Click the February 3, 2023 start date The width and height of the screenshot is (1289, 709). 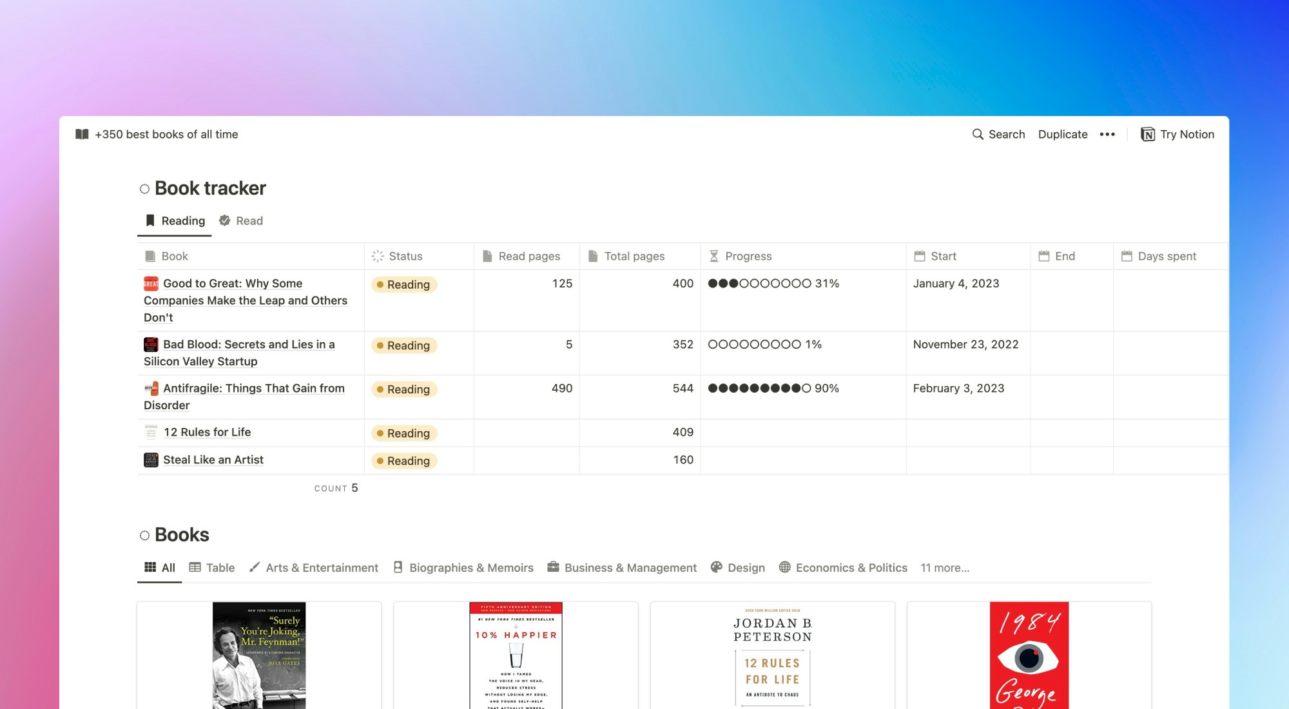pyautogui.click(x=958, y=388)
